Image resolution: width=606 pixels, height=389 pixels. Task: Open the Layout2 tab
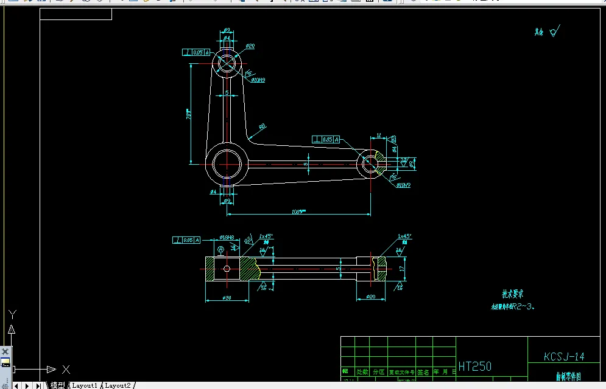(118, 385)
